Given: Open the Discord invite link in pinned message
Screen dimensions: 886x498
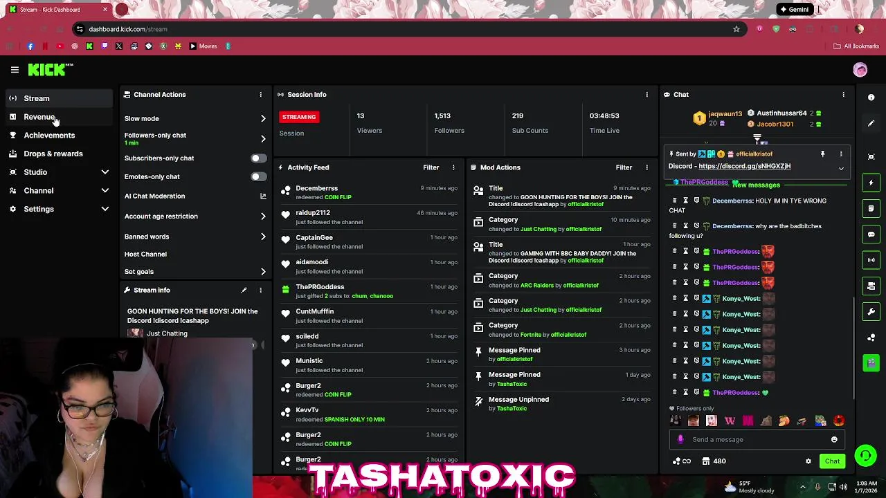Looking at the screenshot, I should [744, 167].
